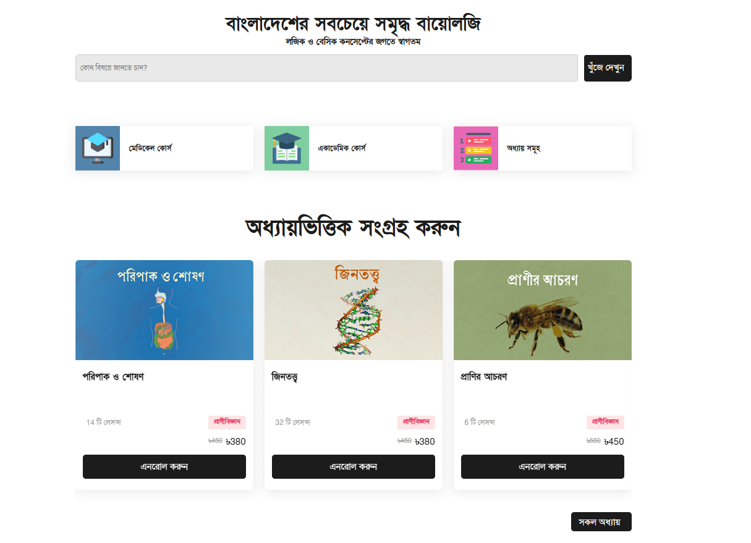Open the জিনতত্ত্ব DNA helix thumbnail

click(354, 310)
